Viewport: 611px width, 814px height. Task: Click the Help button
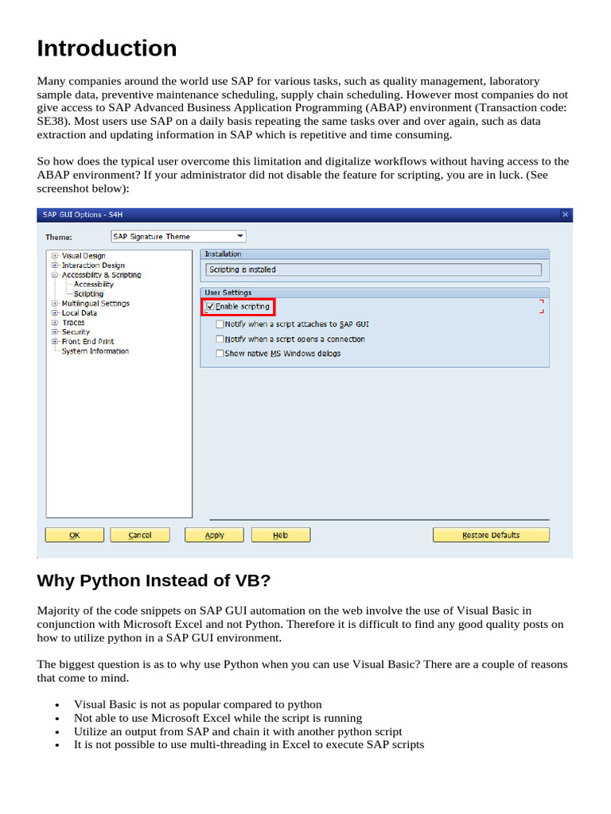[281, 535]
